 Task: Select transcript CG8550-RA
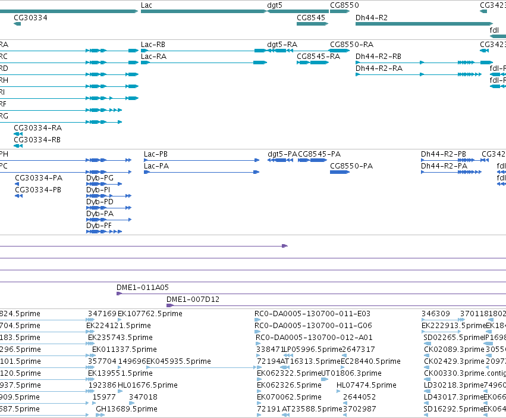coord(340,51)
